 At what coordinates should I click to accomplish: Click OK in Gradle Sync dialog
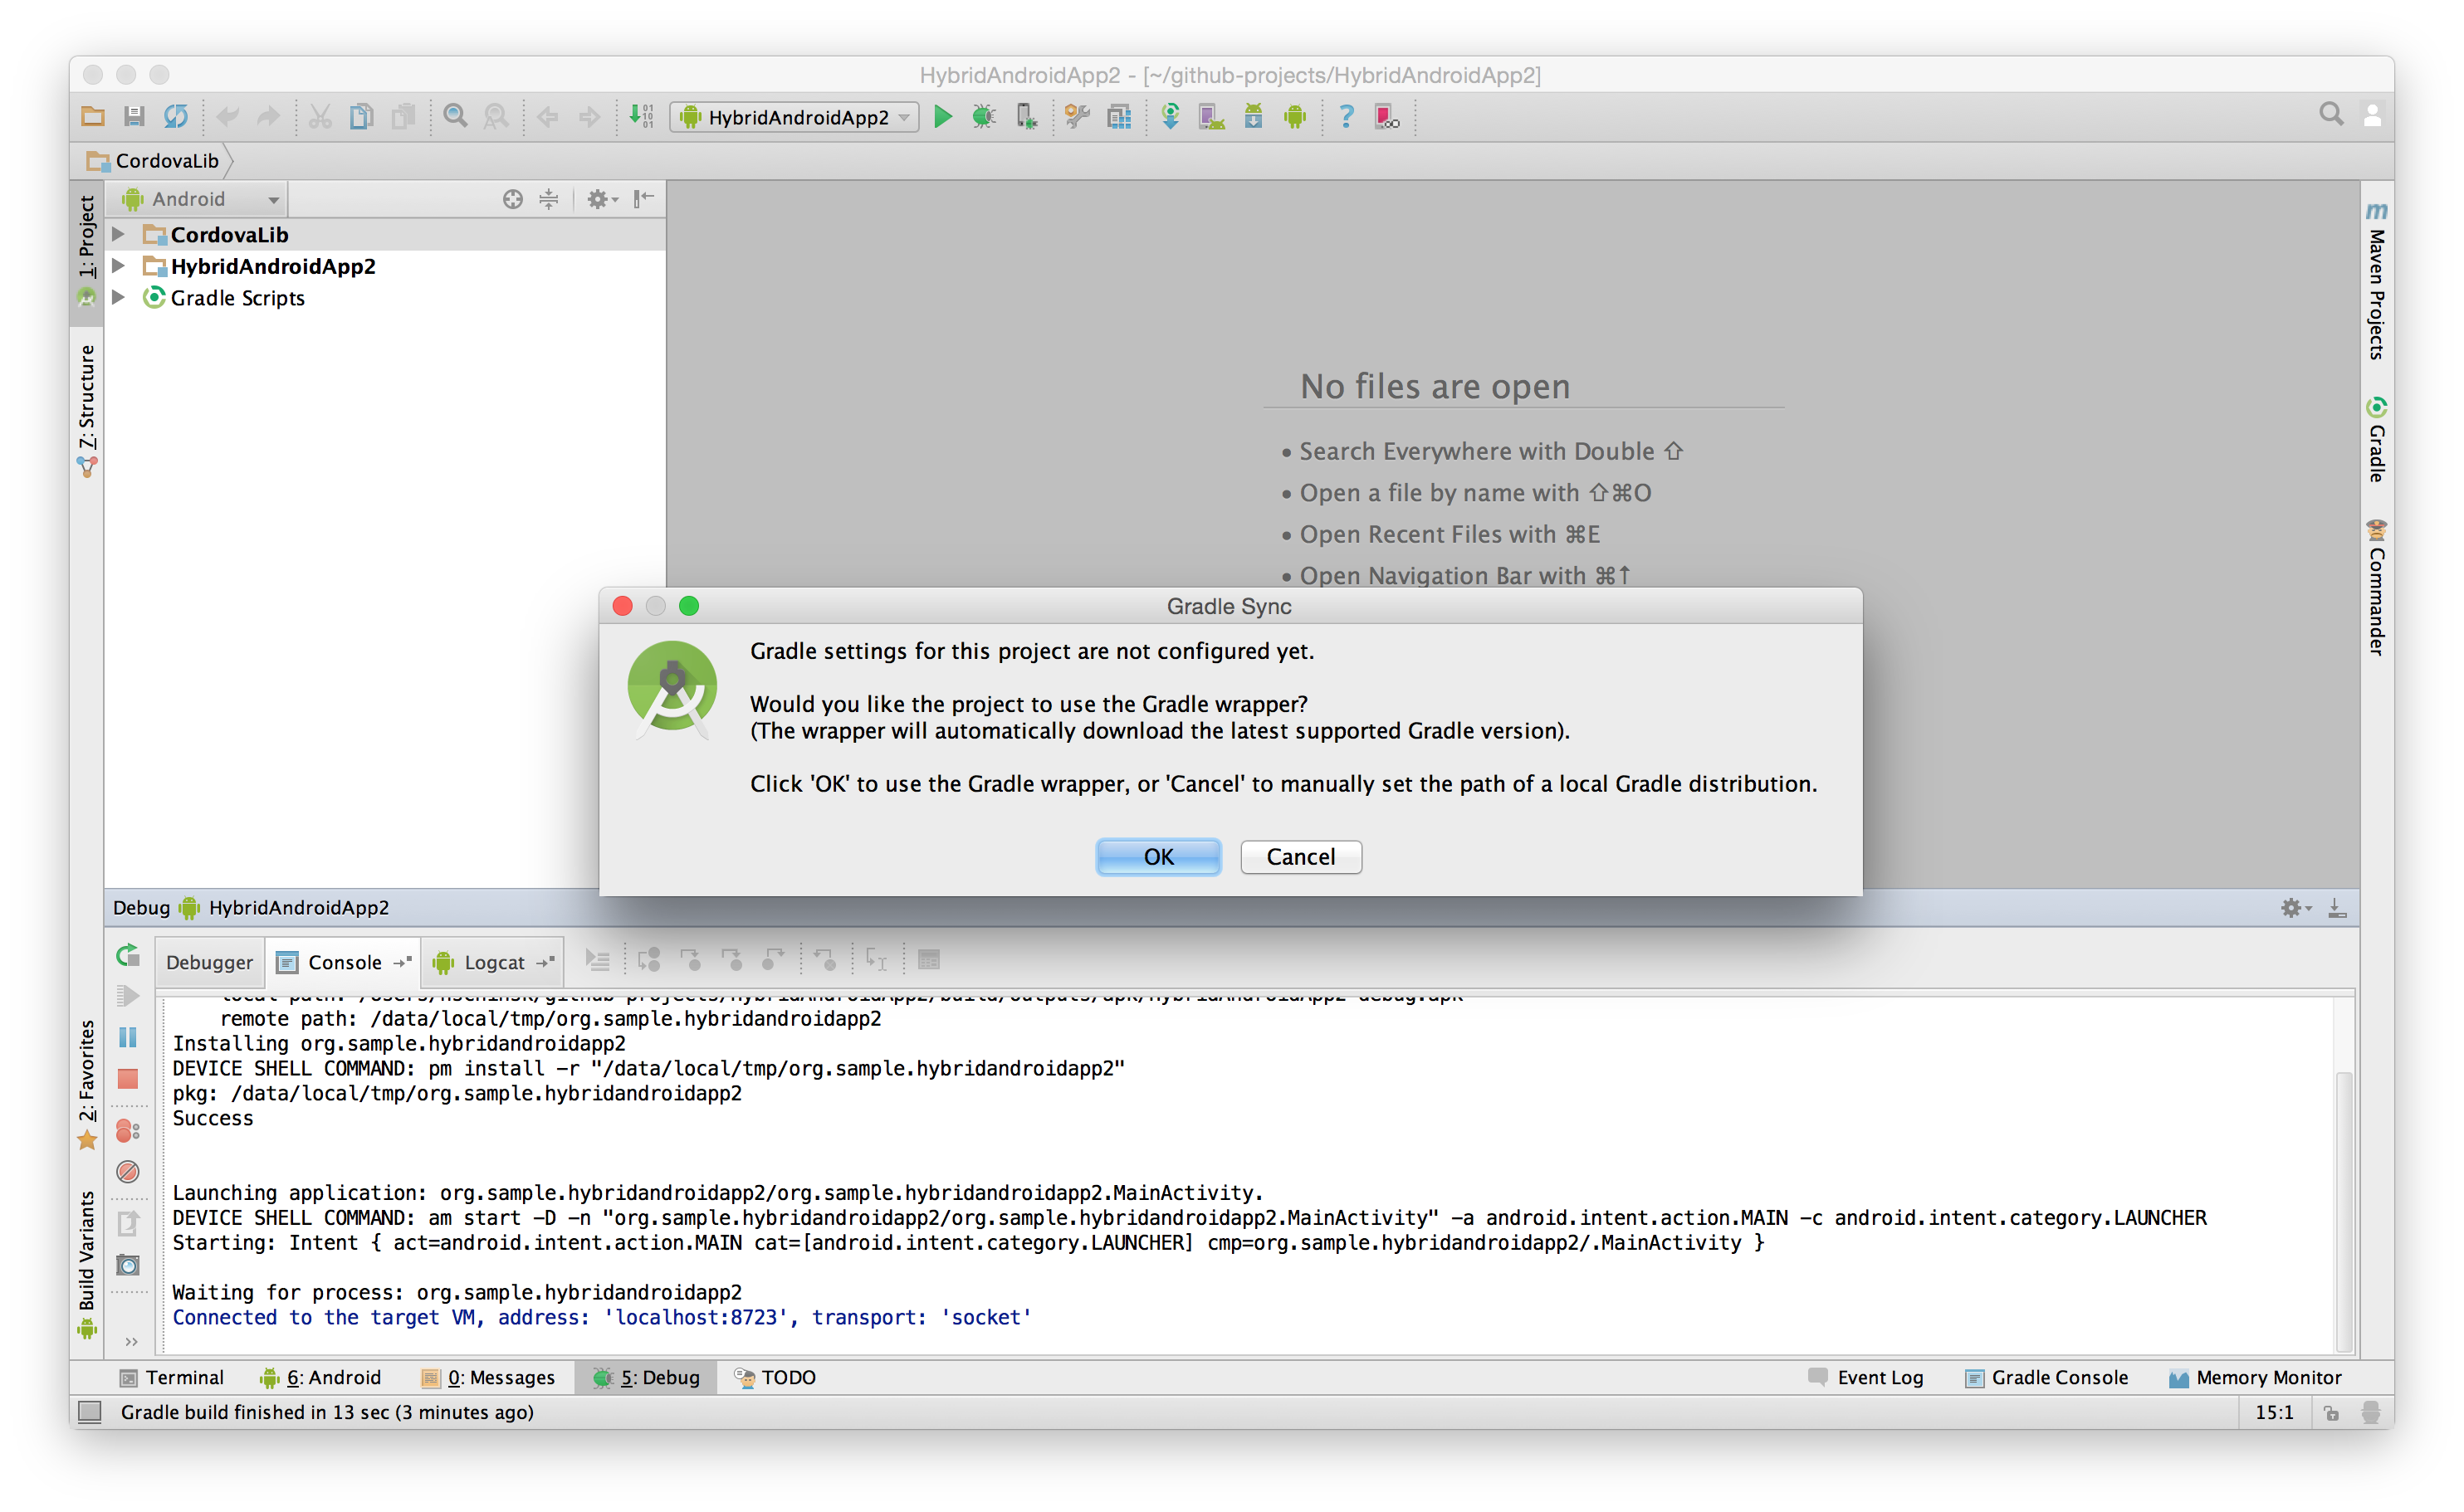click(x=1158, y=857)
